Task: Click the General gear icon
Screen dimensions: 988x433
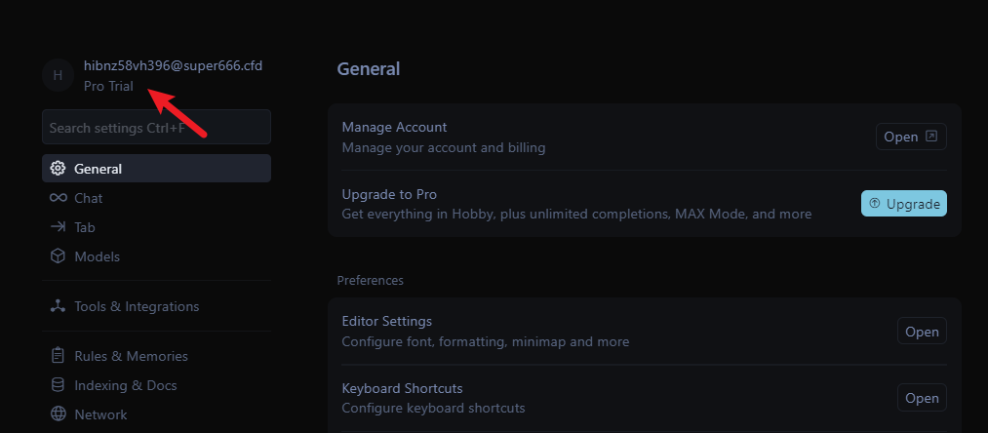Action: tap(58, 169)
